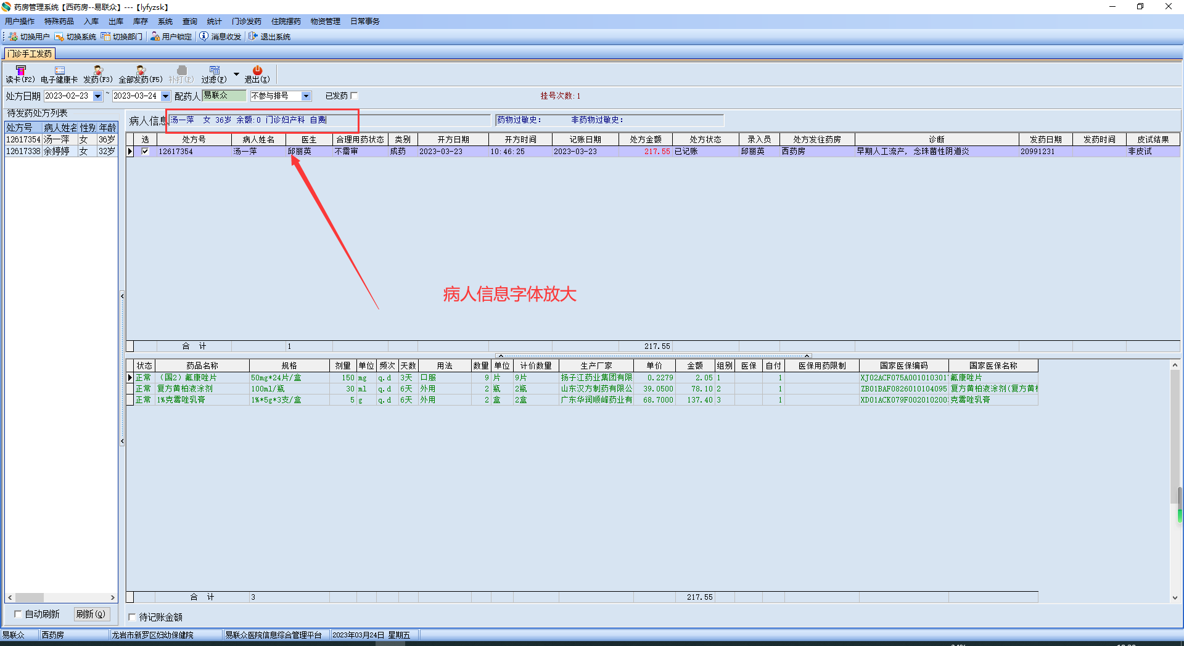This screenshot has width=1184, height=646.
Task: Open the 库存 menu
Action: click(x=141, y=22)
